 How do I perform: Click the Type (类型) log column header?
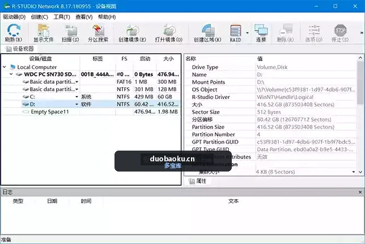click(x=18, y=201)
